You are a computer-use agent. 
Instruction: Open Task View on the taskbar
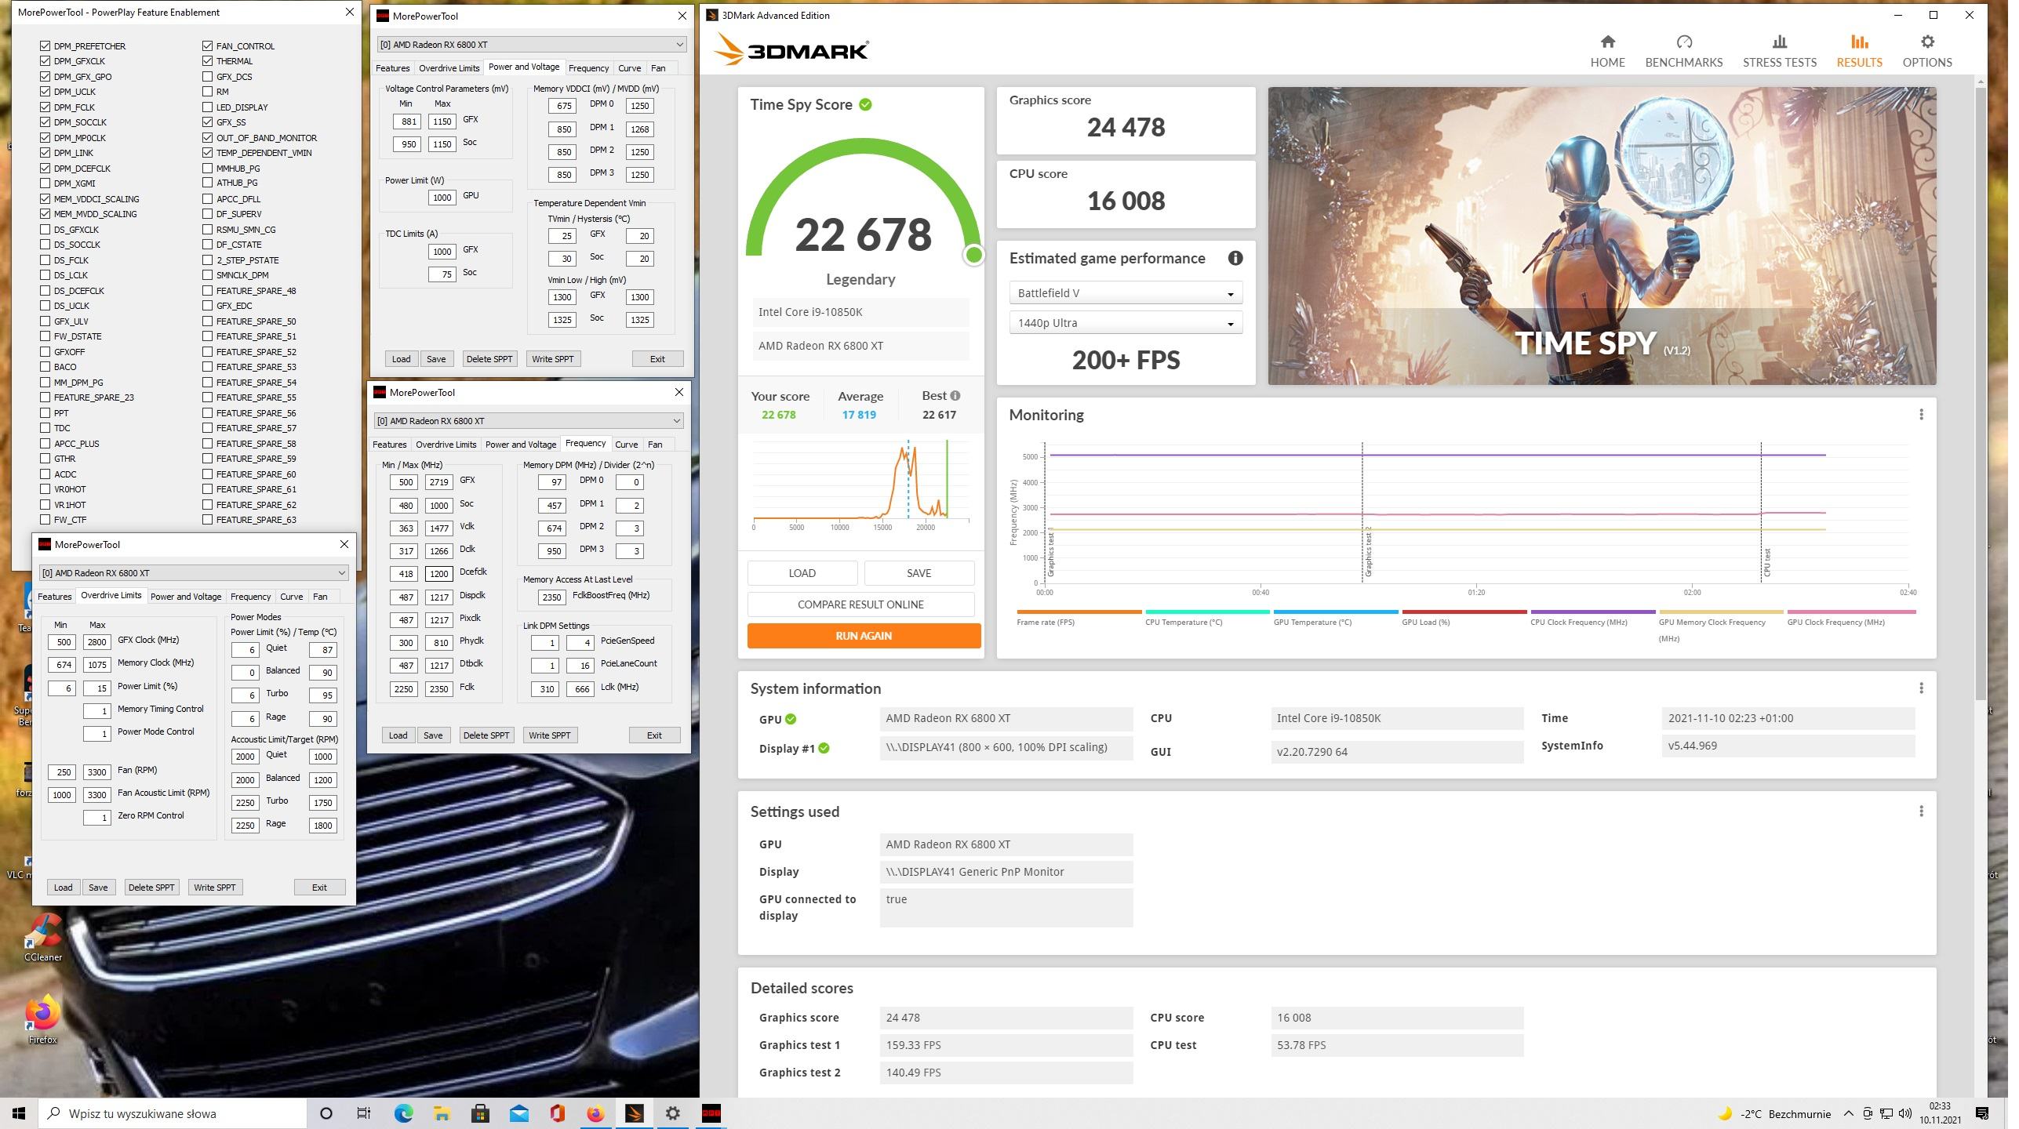[x=366, y=1114]
